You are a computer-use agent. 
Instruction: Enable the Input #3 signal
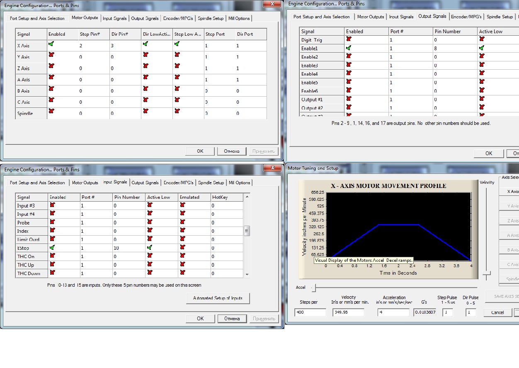tap(52, 205)
